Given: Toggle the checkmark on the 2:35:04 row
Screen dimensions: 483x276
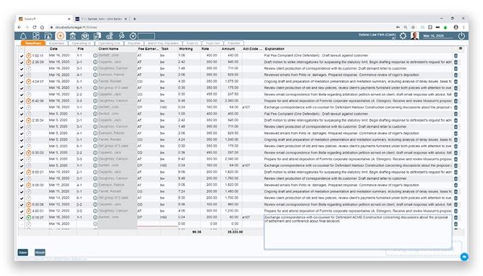Looking at the screenshot, I should tap(21, 121).
